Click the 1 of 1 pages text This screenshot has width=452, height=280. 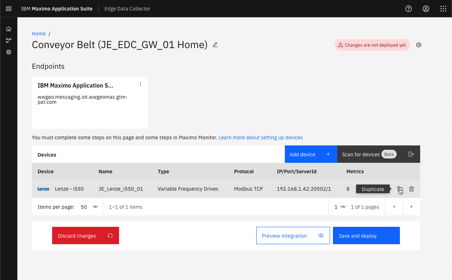365,207
